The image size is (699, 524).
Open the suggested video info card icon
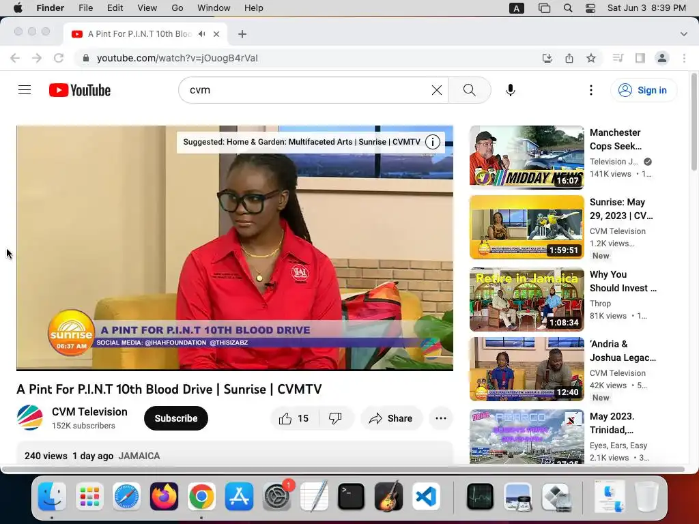click(x=432, y=142)
